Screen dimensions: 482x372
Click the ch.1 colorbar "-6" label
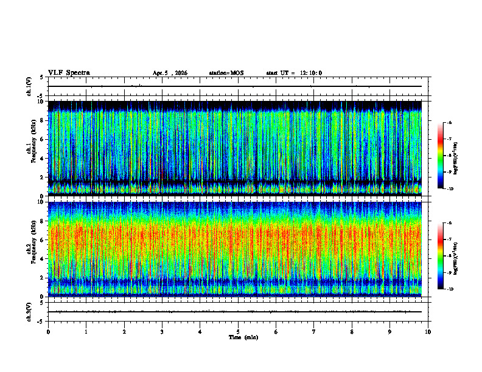pos(449,122)
